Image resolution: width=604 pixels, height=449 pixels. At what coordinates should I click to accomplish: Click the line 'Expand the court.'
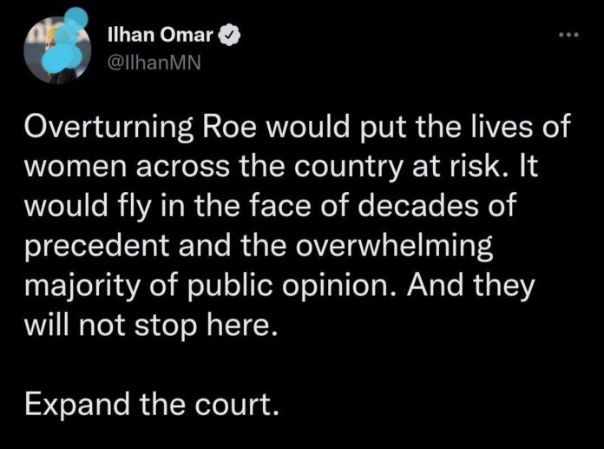click(151, 405)
